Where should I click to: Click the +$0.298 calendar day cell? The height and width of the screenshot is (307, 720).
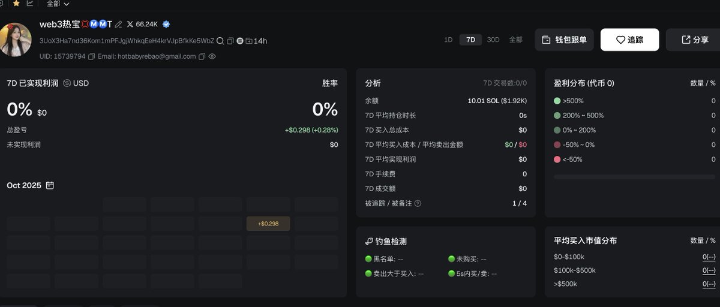268,224
